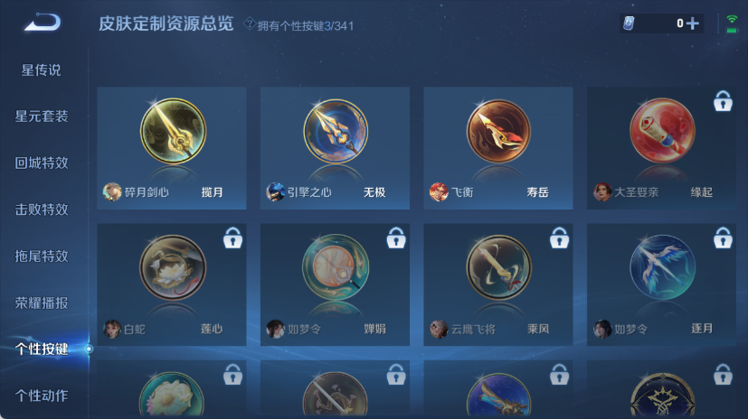Viewport: 748px width, 419px height.
Task: Select the 无极 blue spear key icon
Action: pyautogui.click(x=336, y=131)
